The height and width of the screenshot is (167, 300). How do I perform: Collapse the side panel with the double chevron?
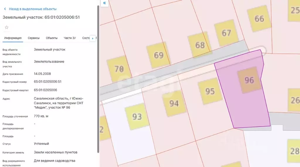pyautogui.click(x=104, y=3)
